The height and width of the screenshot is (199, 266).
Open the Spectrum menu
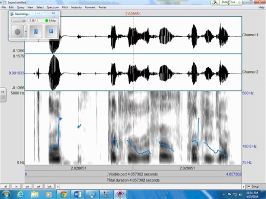[x=53, y=7]
